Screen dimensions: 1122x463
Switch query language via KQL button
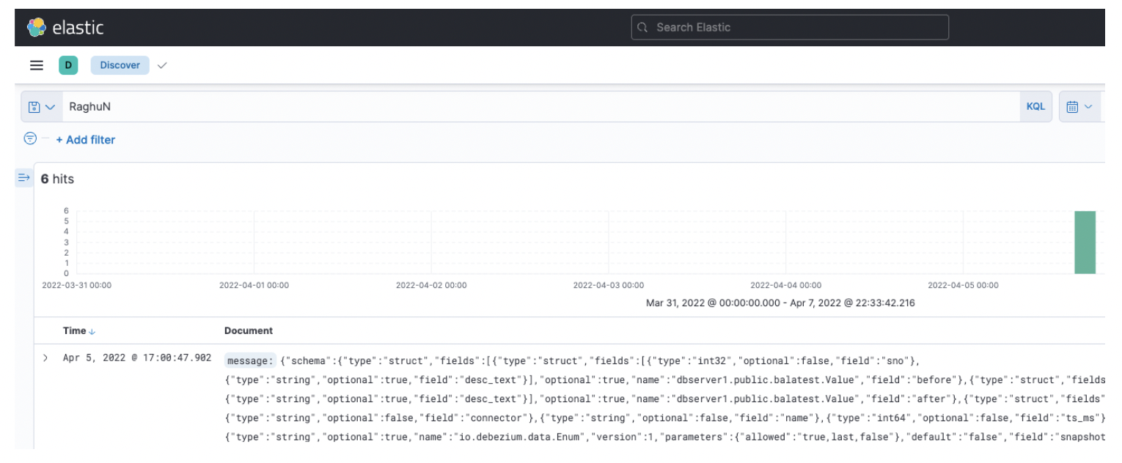tap(1035, 107)
